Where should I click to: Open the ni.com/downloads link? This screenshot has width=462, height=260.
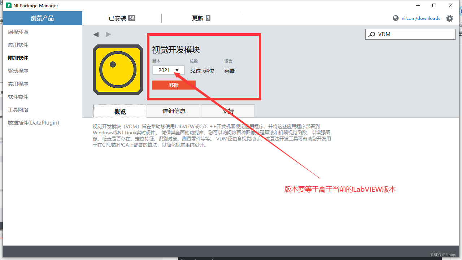(x=421, y=18)
